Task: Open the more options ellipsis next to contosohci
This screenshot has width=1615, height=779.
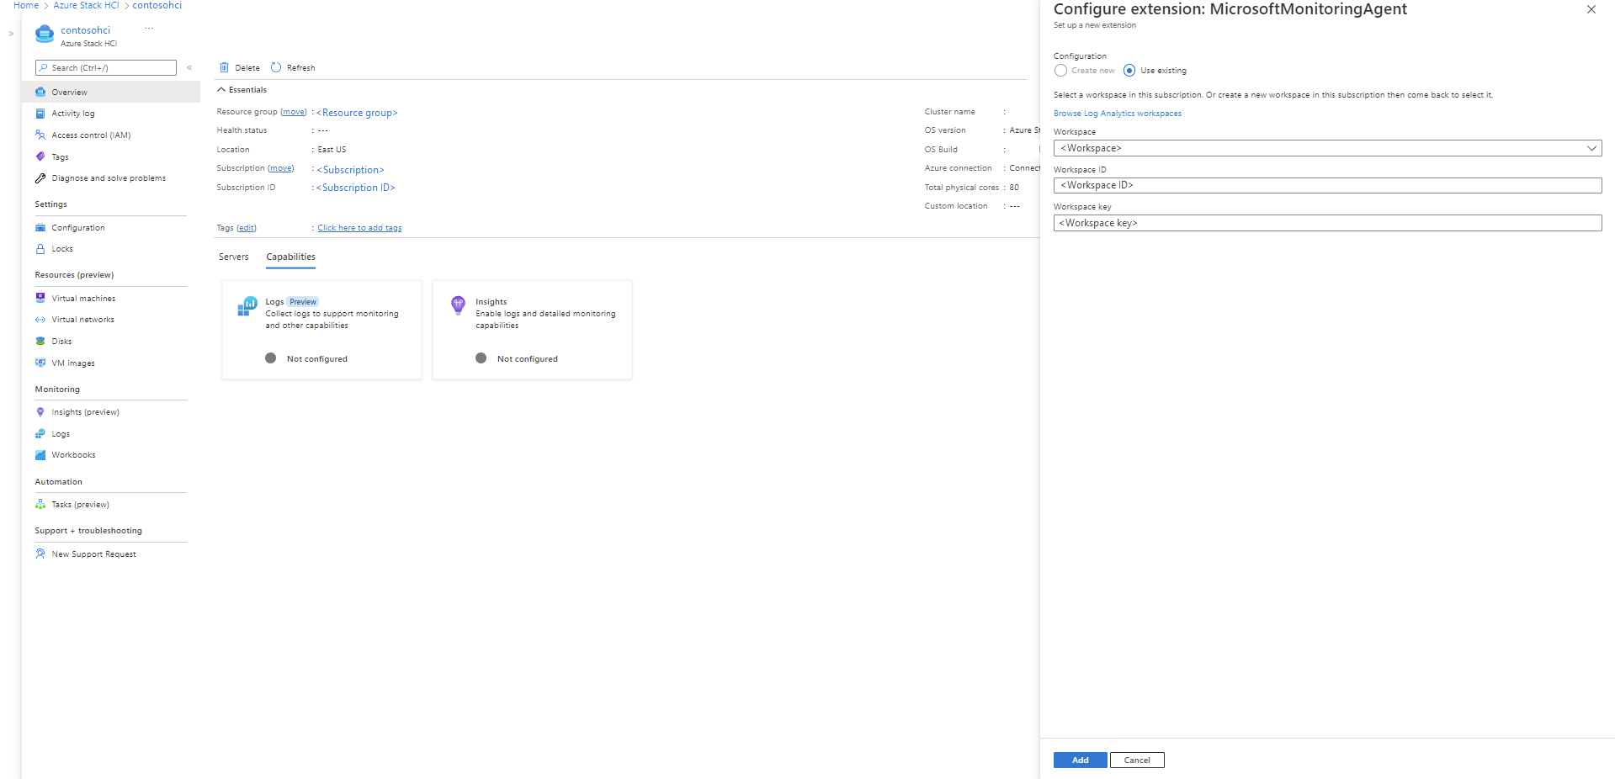Action: pyautogui.click(x=149, y=29)
